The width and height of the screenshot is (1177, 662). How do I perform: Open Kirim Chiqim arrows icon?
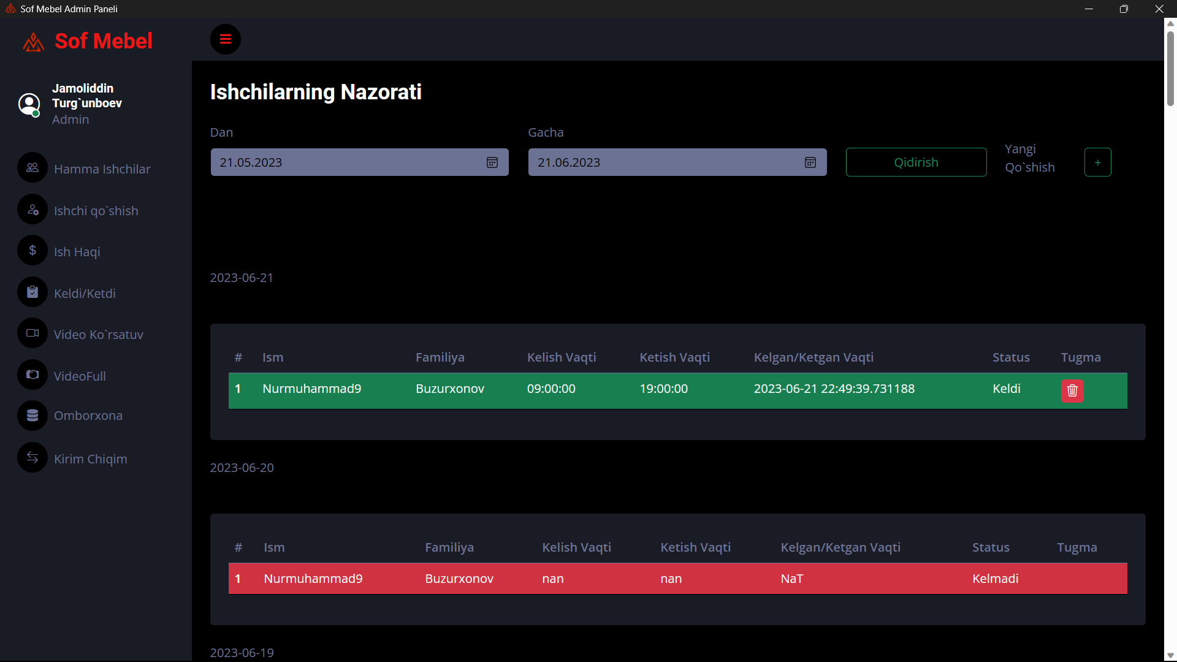32,458
